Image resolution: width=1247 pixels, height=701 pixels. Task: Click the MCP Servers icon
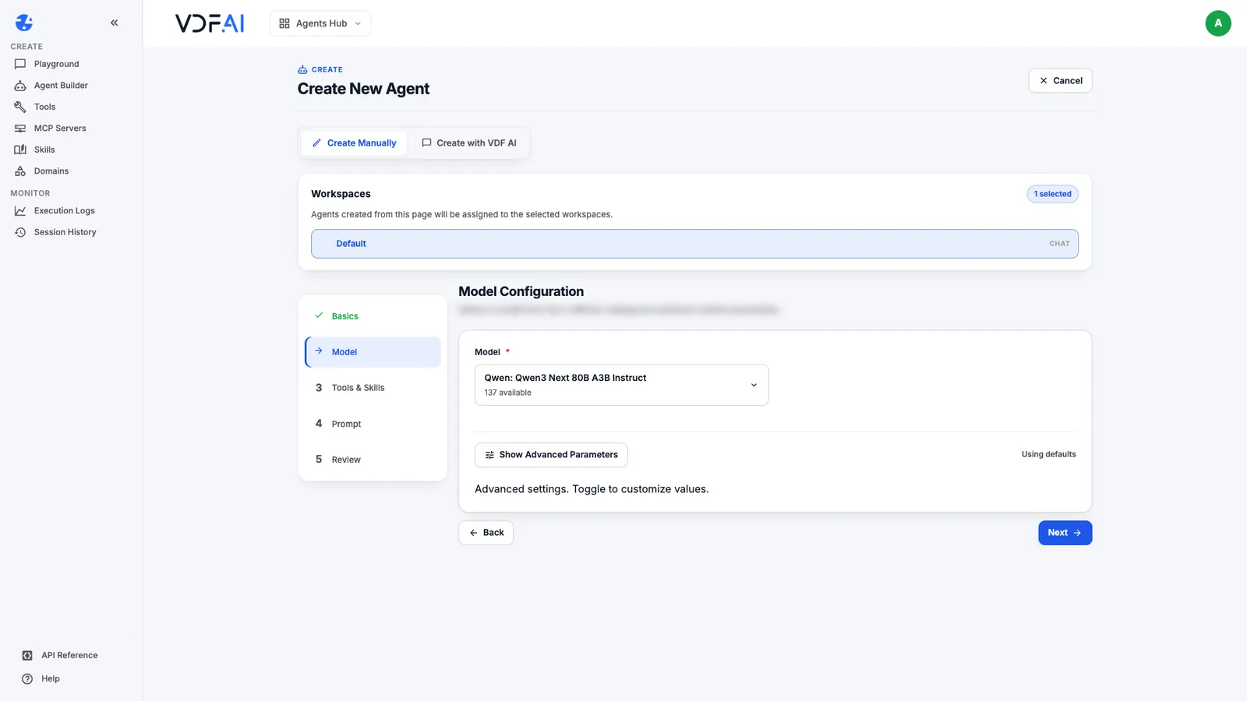tap(20, 129)
